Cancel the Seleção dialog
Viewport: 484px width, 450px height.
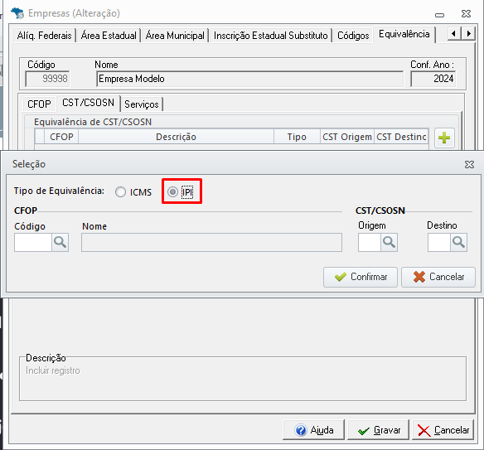438,277
